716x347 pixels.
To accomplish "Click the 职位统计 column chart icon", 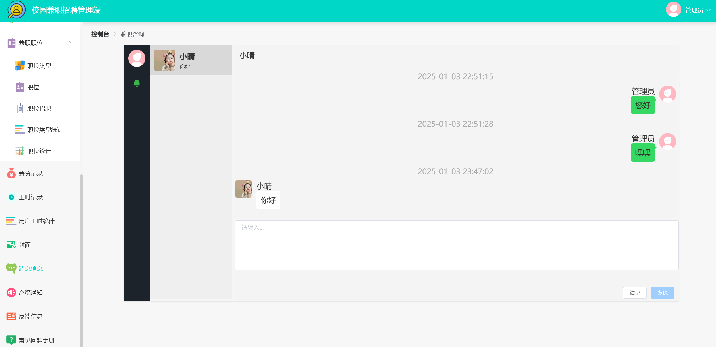I will (x=20, y=151).
